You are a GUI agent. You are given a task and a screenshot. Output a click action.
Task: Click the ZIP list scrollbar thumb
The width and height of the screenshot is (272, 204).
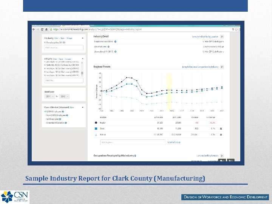(82, 73)
